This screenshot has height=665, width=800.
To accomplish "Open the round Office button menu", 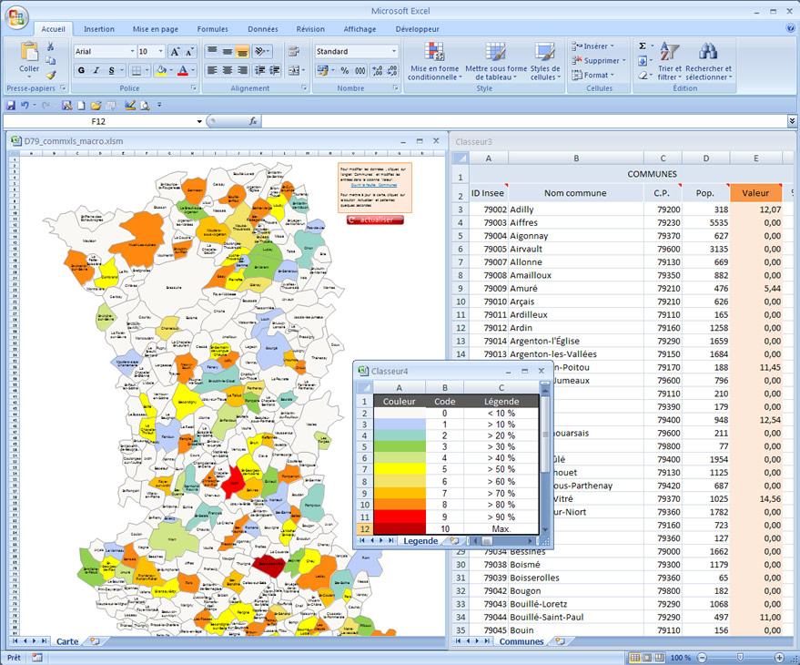I will click(x=16, y=17).
